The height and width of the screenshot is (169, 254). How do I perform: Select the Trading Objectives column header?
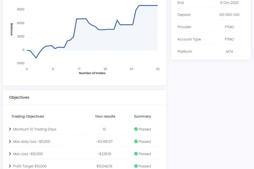click(x=28, y=116)
